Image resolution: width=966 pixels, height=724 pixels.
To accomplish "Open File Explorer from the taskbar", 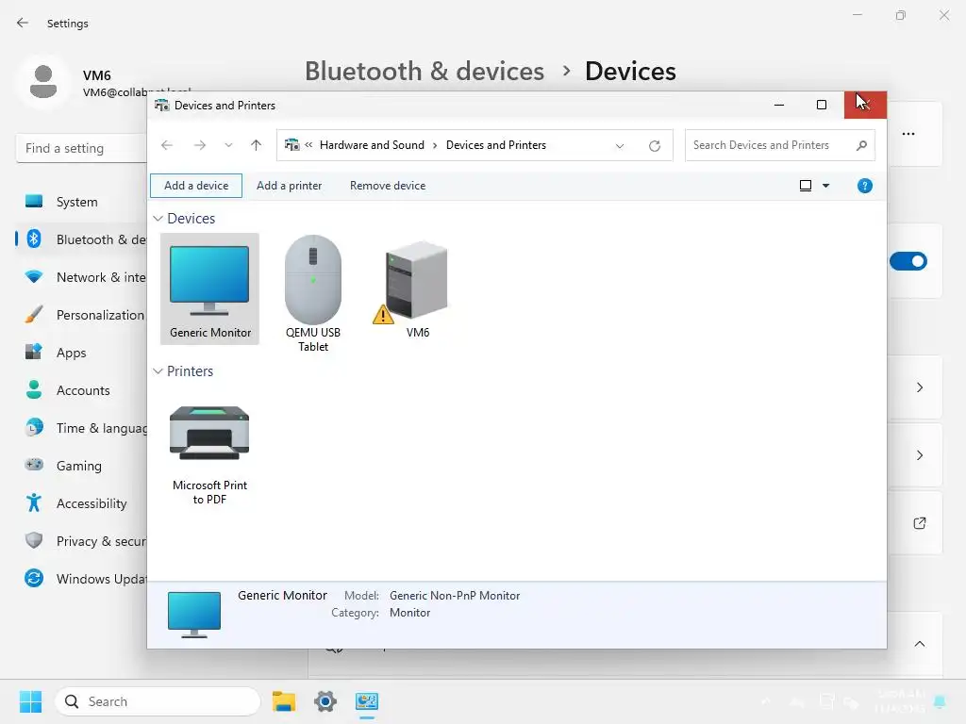I will point(284,701).
